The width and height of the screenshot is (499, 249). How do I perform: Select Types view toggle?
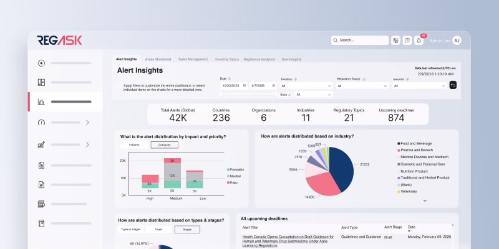click(x=158, y=229)
